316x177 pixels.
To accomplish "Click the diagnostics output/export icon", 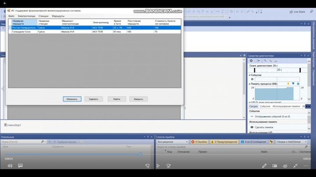I will coord(258,61).
